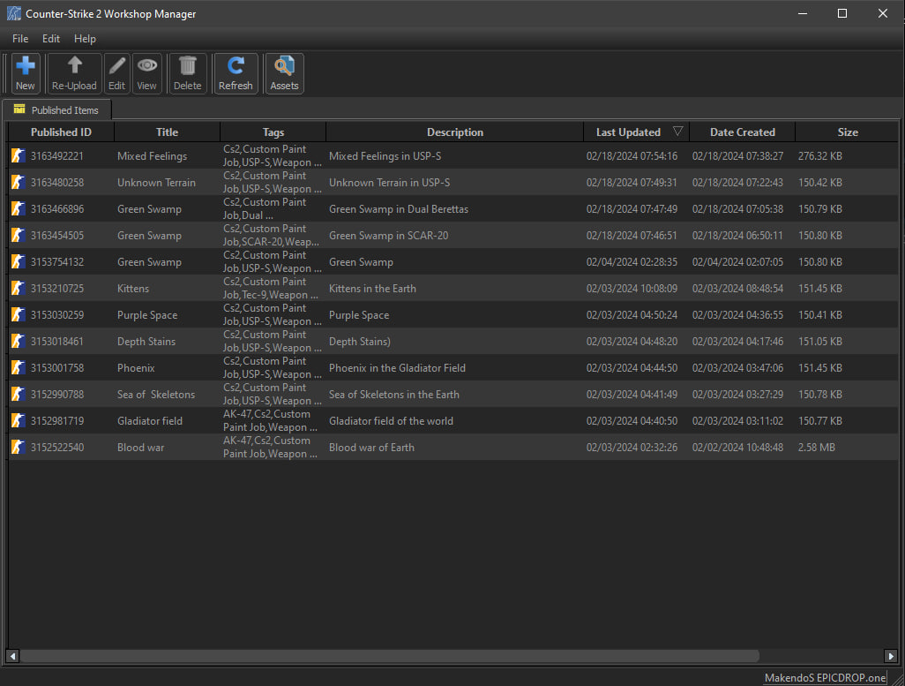Click the CS icon for item 3163480258

point(19,182)
